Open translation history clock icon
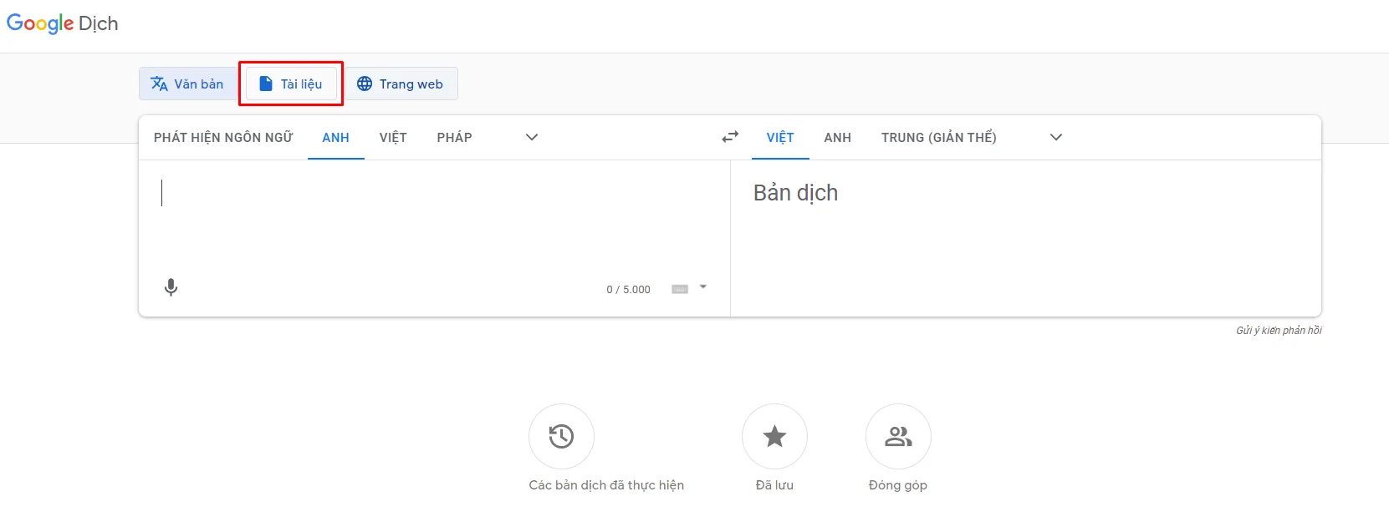 tap(561, 436)
